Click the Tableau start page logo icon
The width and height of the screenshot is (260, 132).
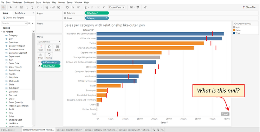4,7
